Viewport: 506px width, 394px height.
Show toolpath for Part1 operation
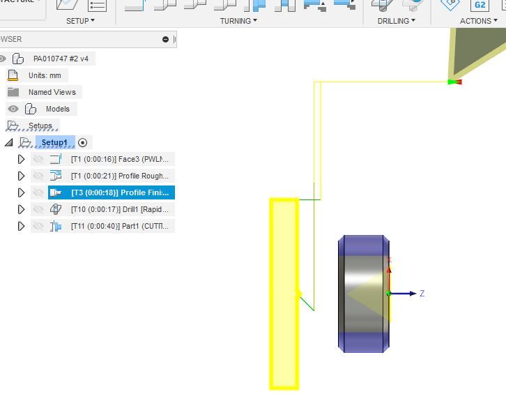point(38,226)
